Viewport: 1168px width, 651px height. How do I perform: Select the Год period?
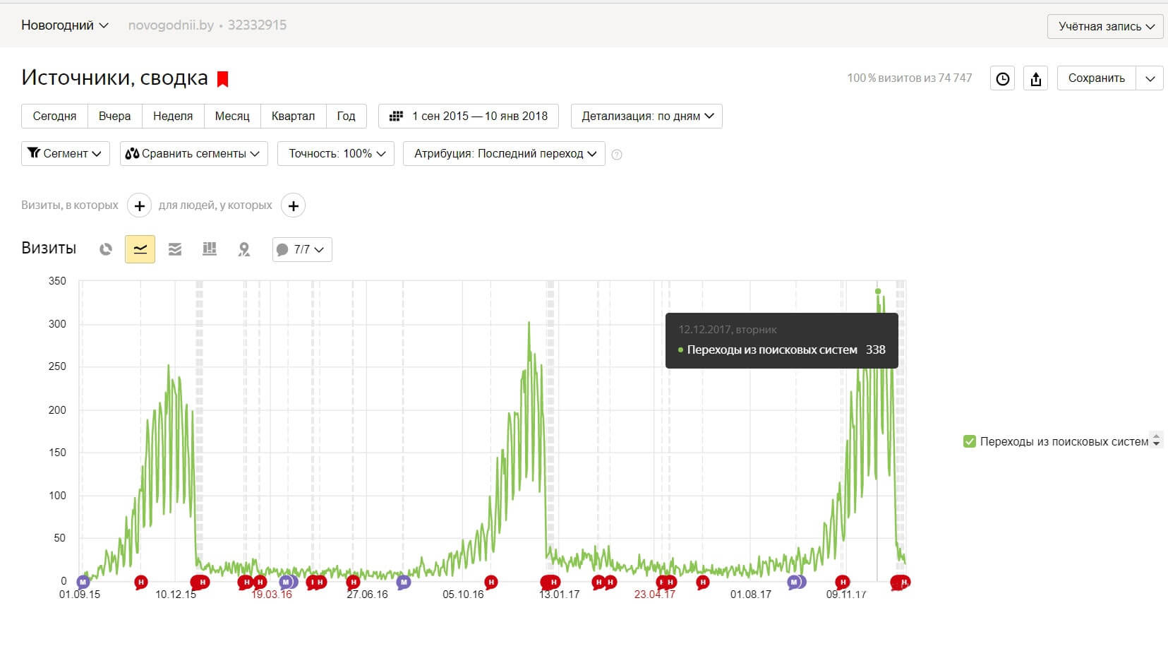tap(346, 116)
